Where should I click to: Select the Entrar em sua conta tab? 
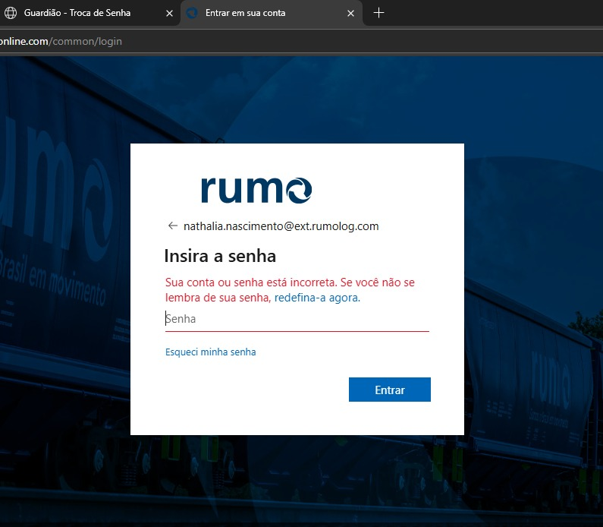271,13
